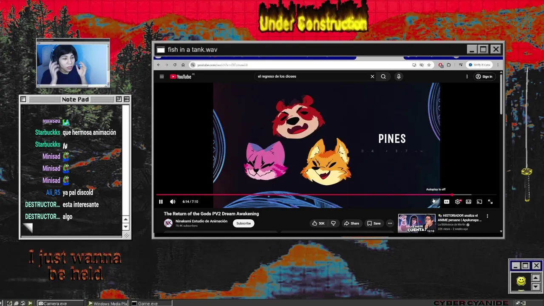Mute the video with the speaker icon
544x306 pixels.
[x=173, y=202]
